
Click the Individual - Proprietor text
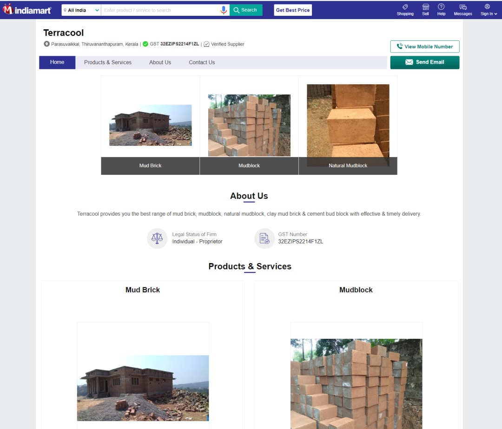pos(197,241)
